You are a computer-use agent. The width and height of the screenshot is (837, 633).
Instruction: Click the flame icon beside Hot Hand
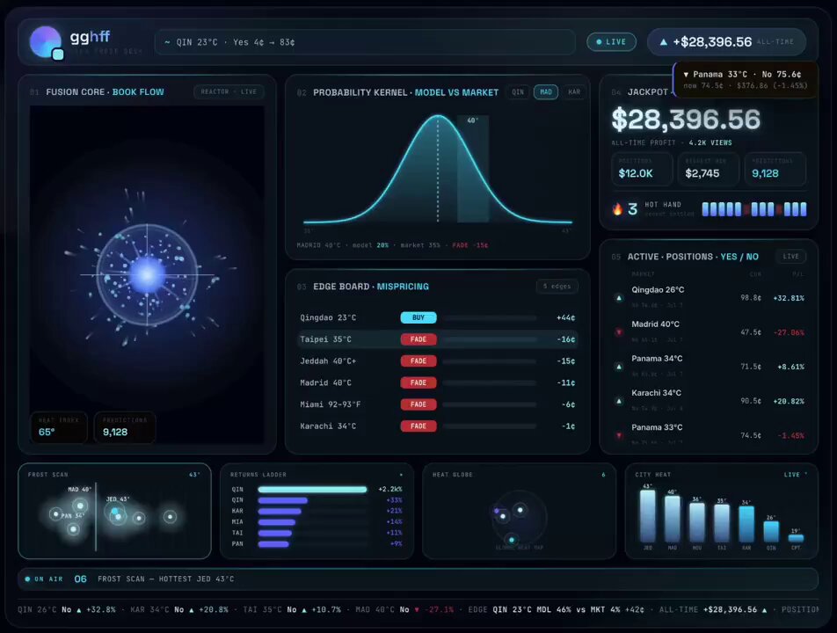[617, 208]
